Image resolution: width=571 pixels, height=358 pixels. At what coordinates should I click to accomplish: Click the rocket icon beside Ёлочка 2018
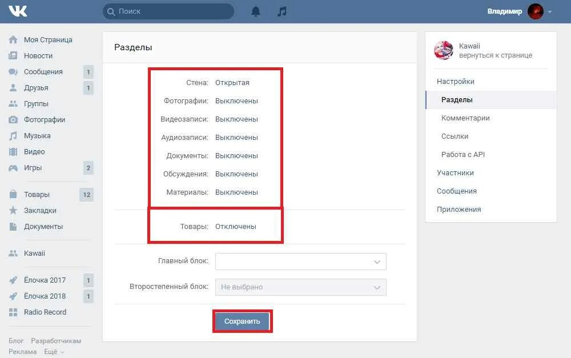13,296
